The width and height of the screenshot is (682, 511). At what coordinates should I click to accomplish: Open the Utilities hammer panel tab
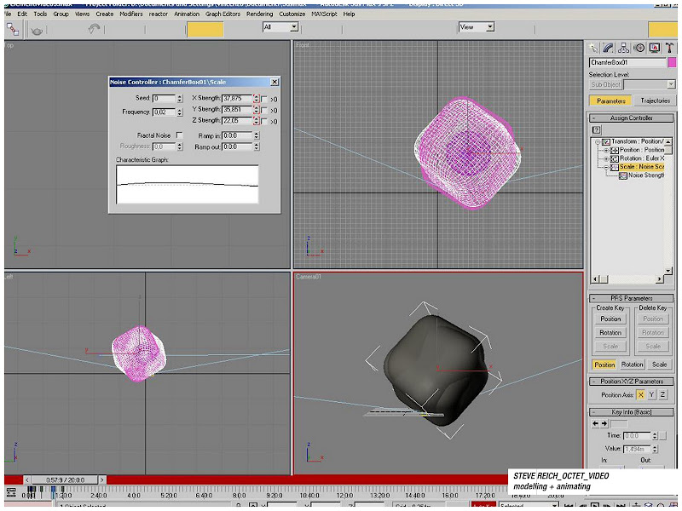tap(669, 48)
